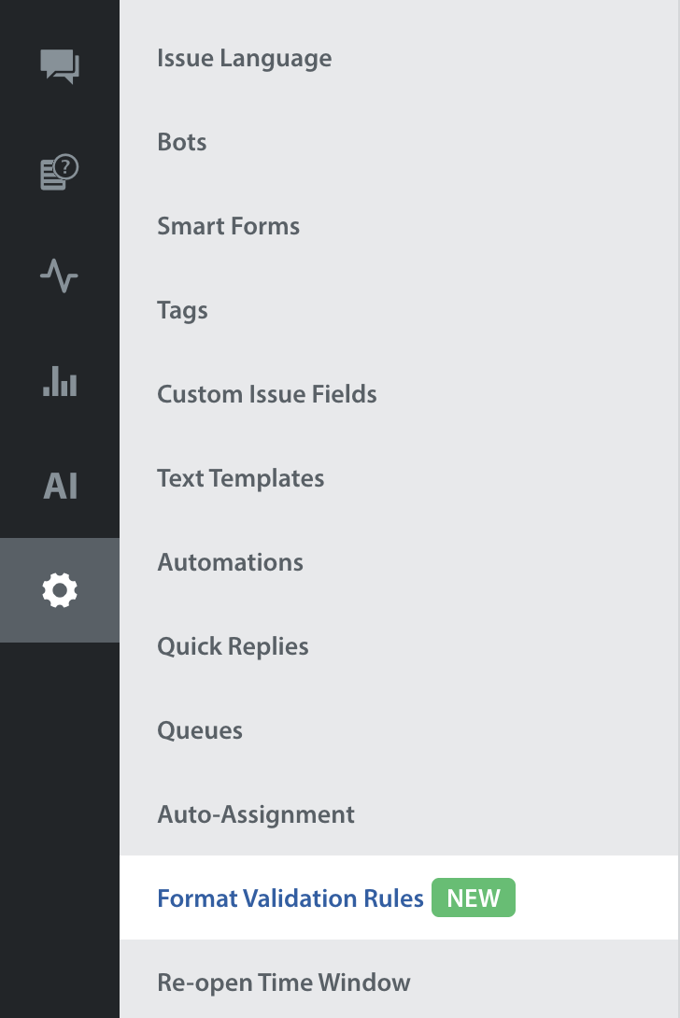Open Re-open Time Window settings
The height and width of the screenshot is (1018, 680).
[283, 983]
